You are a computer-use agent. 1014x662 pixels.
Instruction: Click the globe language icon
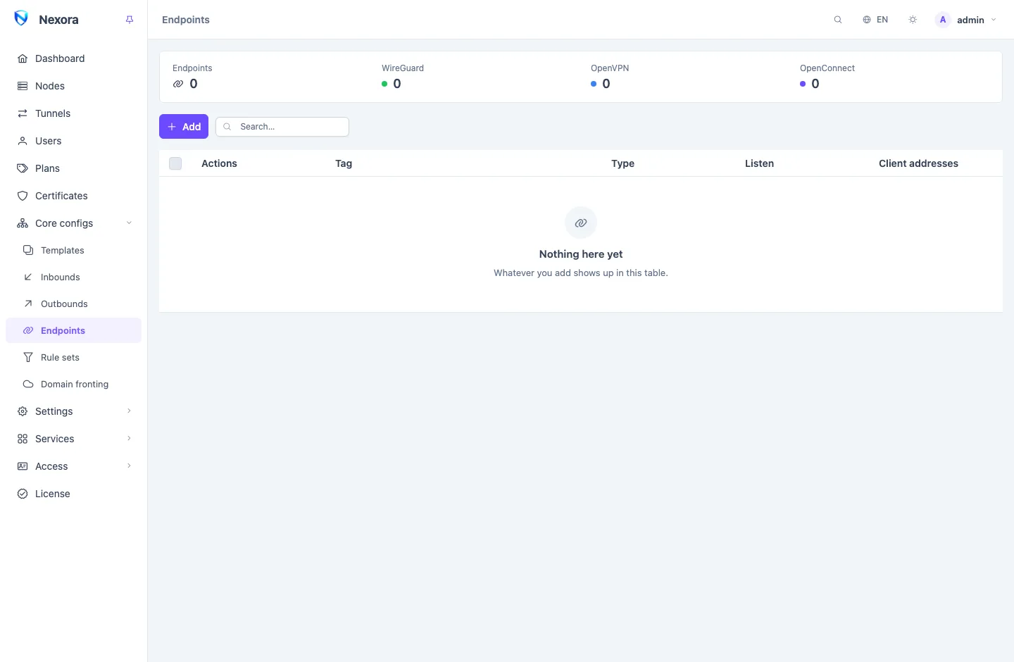867,20
